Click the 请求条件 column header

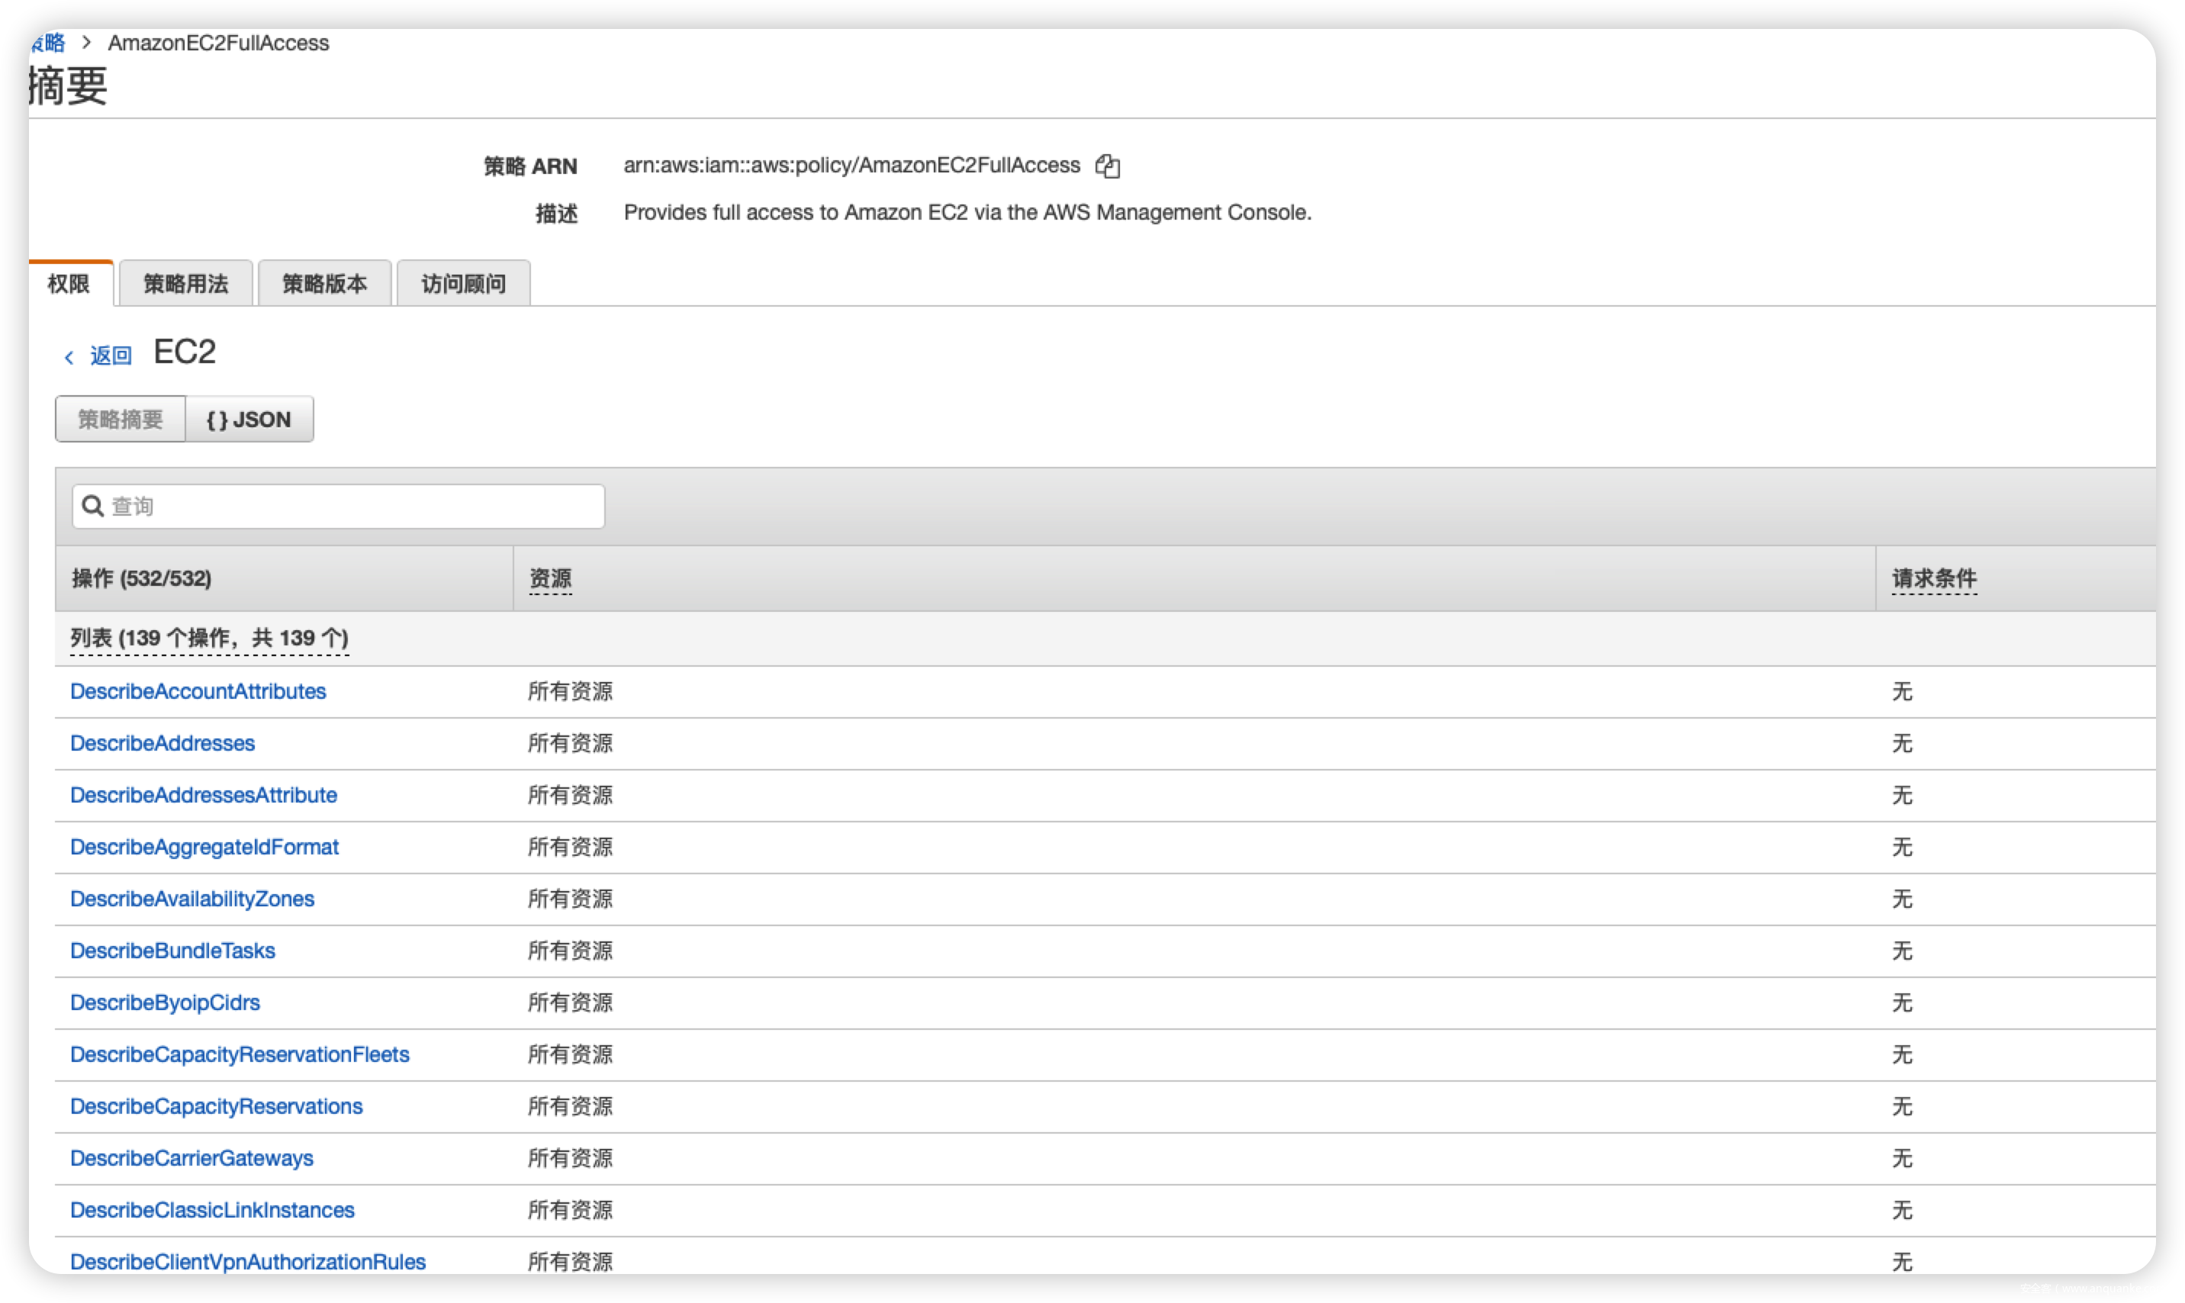(1934, 578)
